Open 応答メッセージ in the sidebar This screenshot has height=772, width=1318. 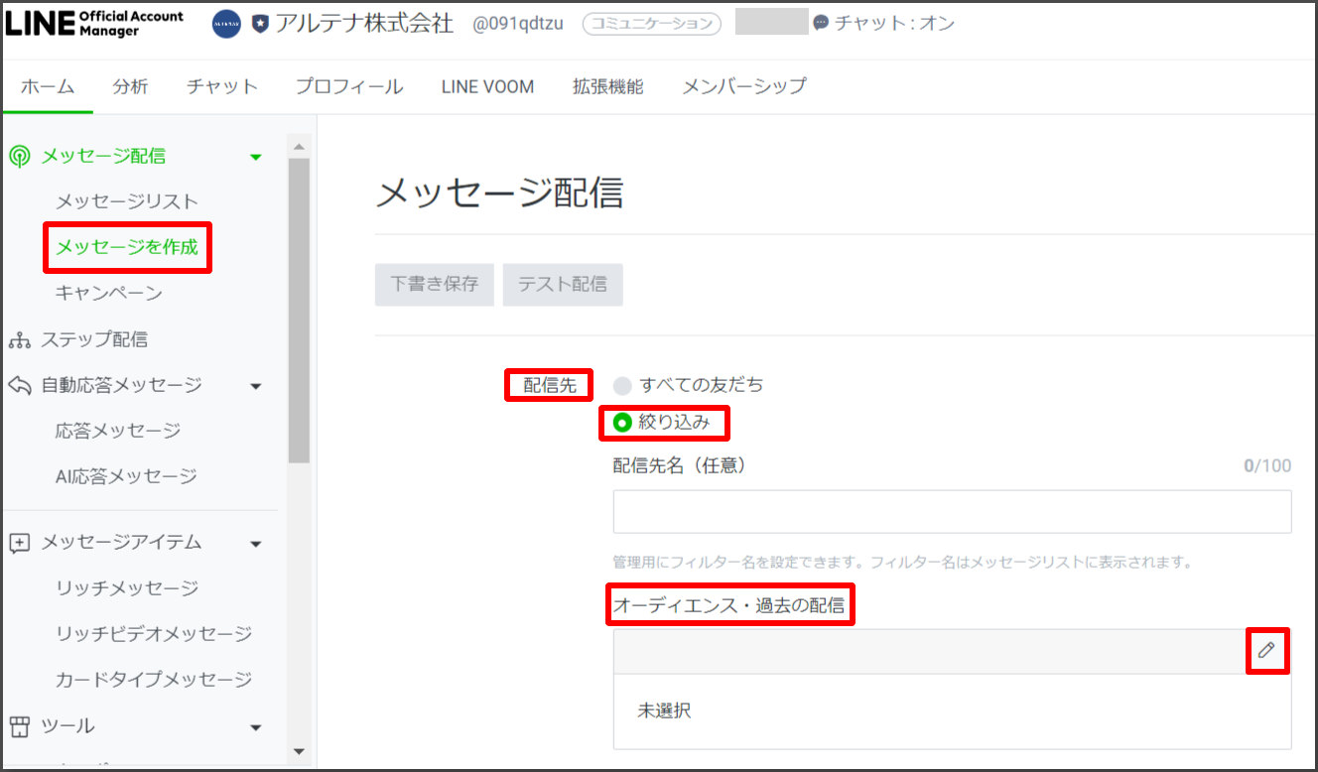(x=118, y=431)
